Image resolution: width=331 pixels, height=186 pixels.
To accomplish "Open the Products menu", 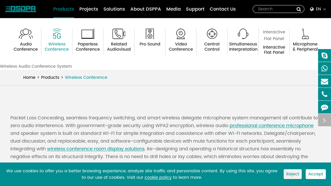I will point(64,9).
